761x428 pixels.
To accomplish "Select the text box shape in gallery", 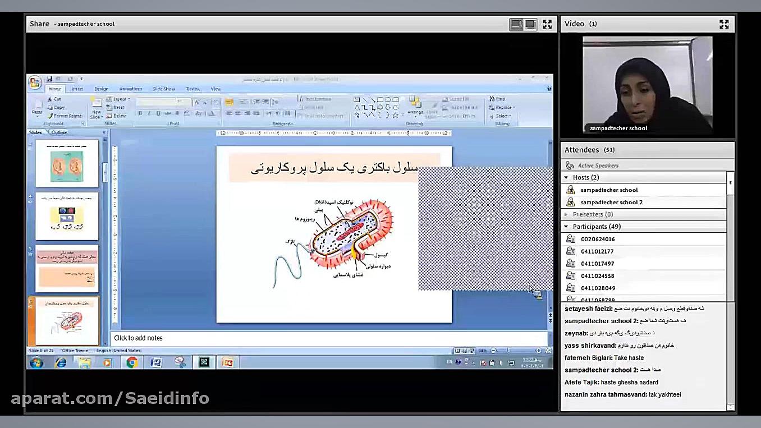I will (x=357, y=100).
